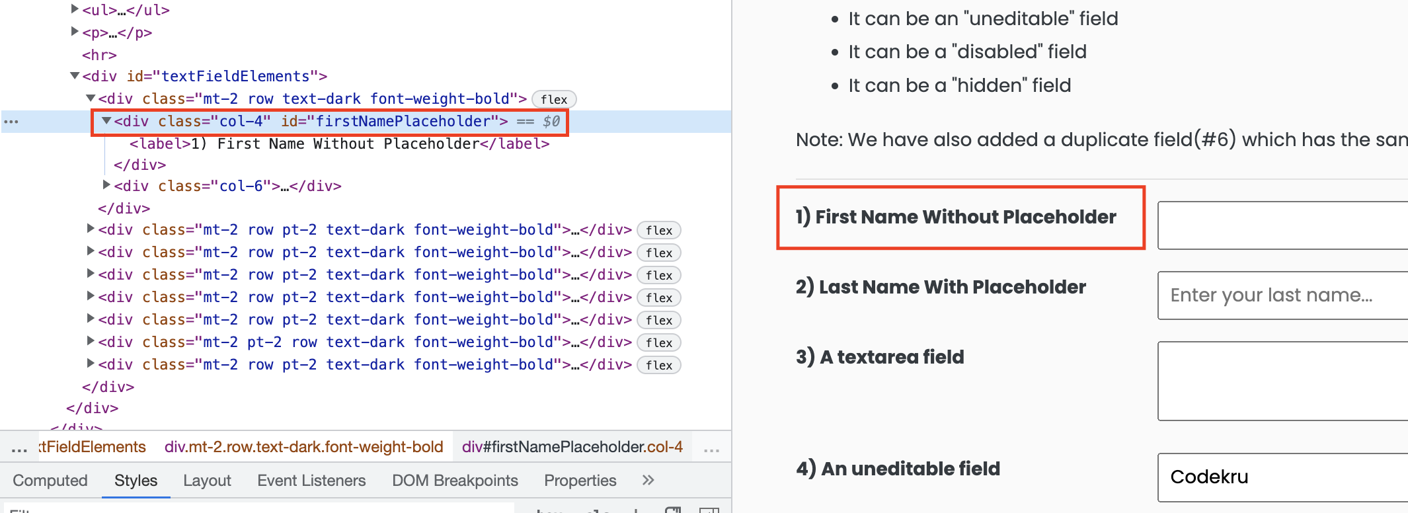Switch to the Computed tab
Viewport: 1408px width, 513px height.
pos(50,481)
